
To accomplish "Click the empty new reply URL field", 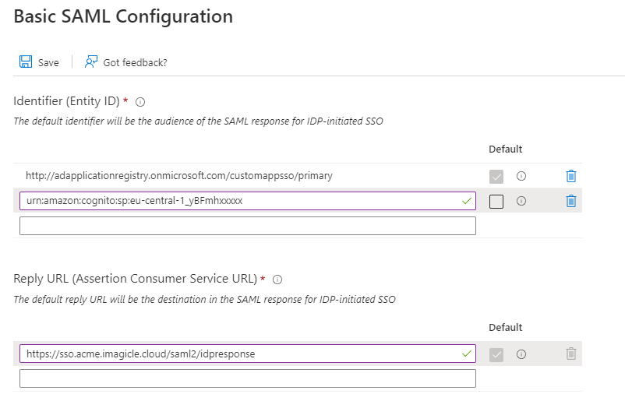I will click(247, 378).
